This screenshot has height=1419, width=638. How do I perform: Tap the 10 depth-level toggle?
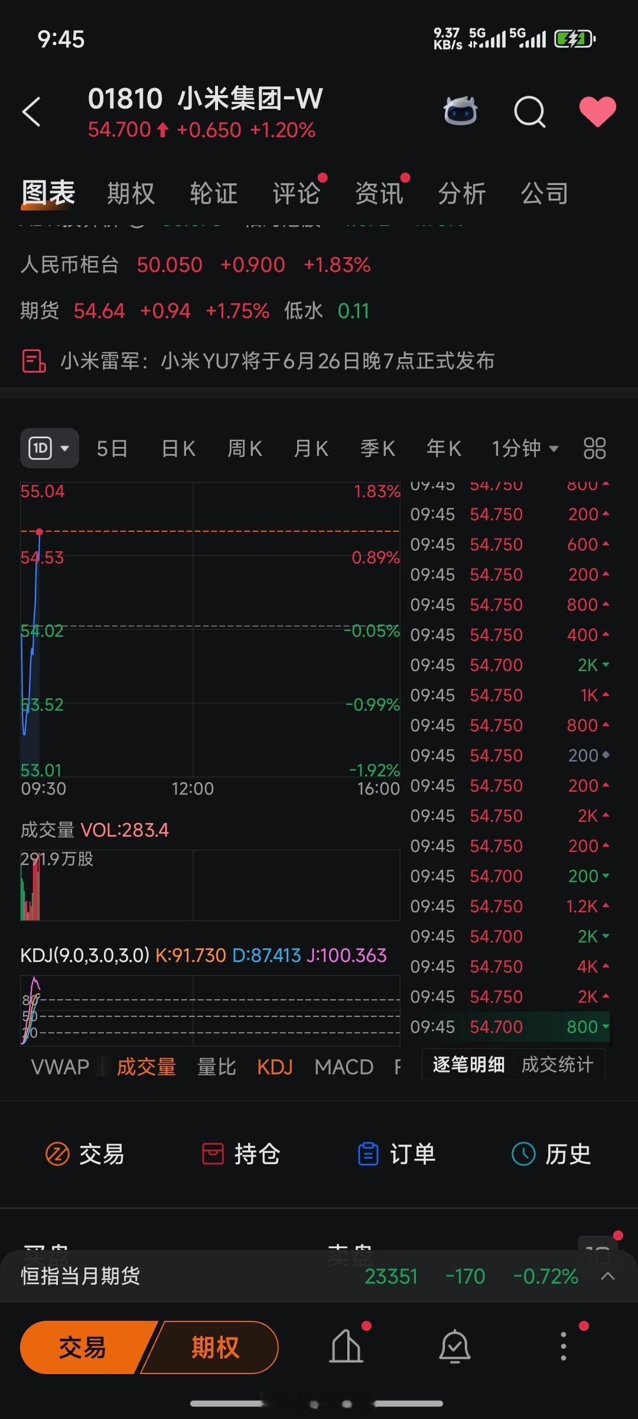point(598,1252)
